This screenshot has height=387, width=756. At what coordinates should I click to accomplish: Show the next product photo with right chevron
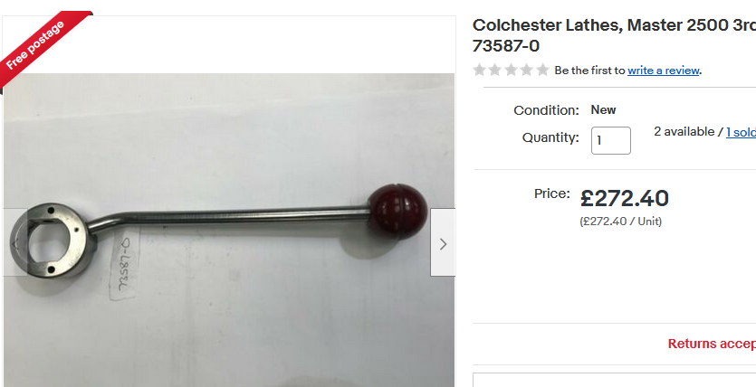[443, 242]
